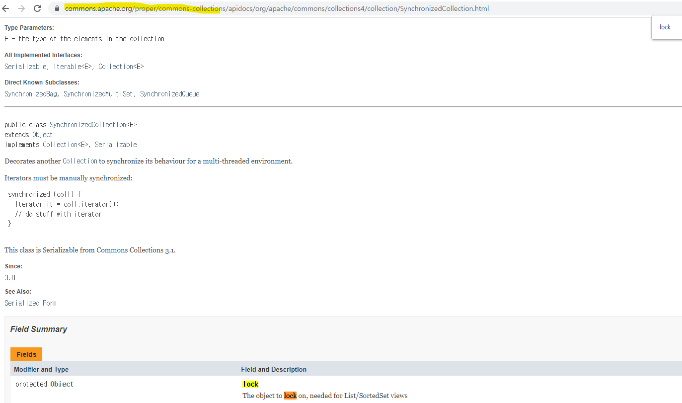Select the orange Fields tab

(26, 354)
